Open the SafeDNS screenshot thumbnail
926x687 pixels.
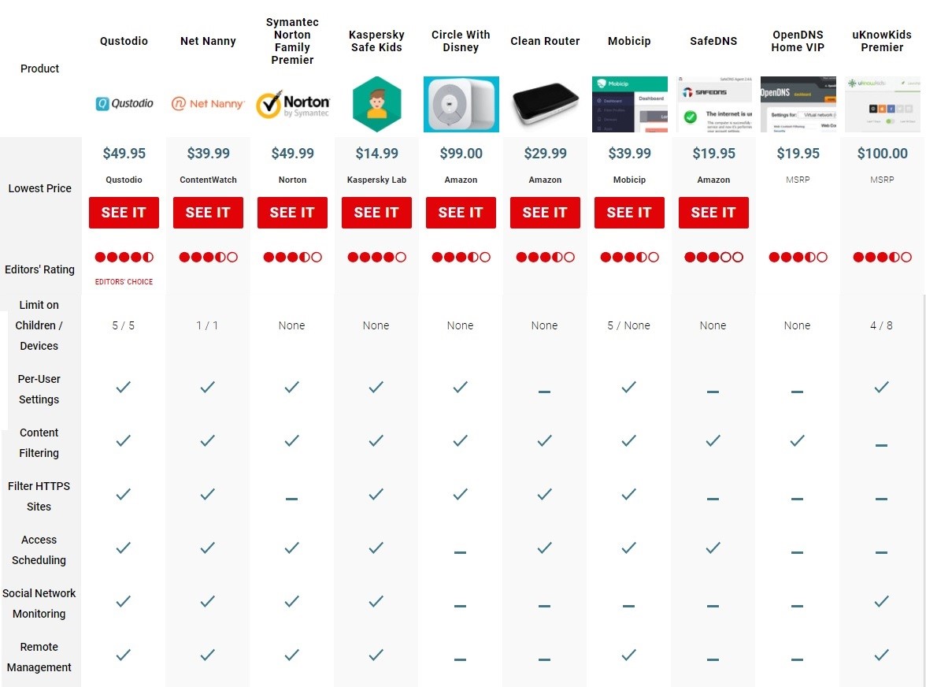pyautogui.click(x=714, y=104)
